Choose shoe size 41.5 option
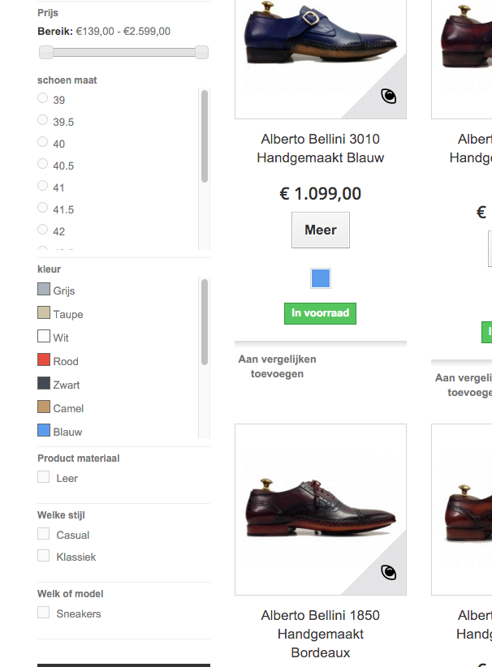 click(43, 208)
